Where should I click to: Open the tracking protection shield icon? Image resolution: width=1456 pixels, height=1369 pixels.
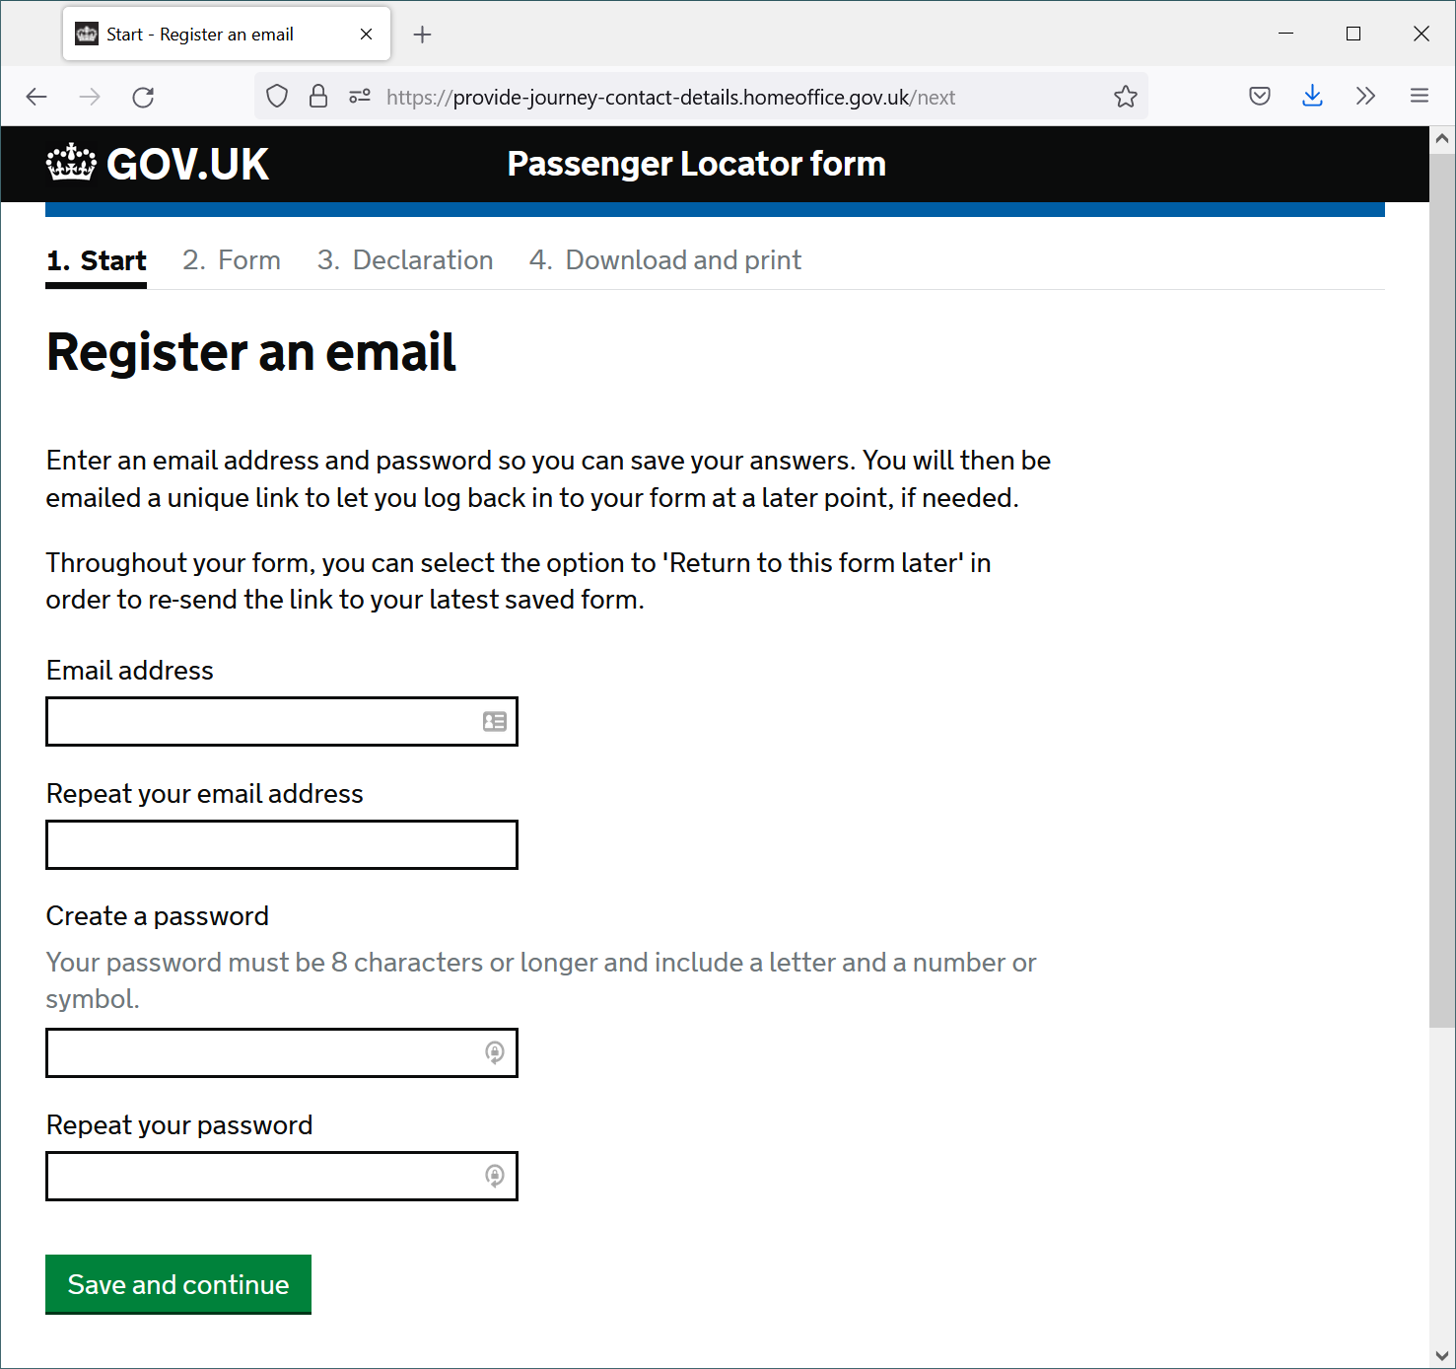coord(277,97)
